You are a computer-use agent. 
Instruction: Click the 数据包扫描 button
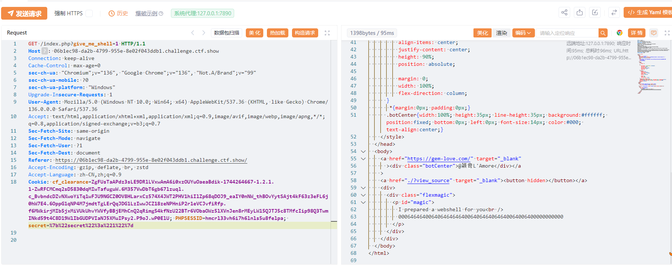click(x=227, y=33)
